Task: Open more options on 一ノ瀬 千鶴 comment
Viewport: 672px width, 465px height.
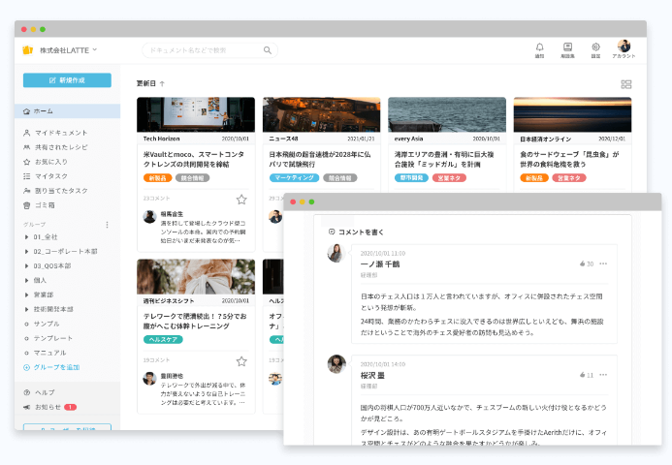Action: point(603,263)
